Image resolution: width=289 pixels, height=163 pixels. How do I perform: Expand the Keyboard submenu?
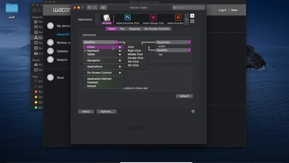pos(103,51)
